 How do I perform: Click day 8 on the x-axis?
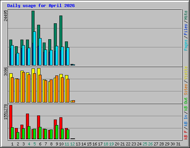[51, 144]
